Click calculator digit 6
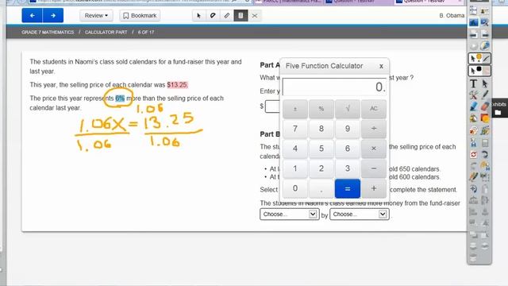 pos(348,149)
